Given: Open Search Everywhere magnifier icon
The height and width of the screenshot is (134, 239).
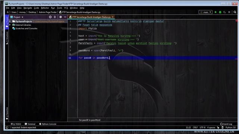Looking at the screenshot, I should 235,12.
